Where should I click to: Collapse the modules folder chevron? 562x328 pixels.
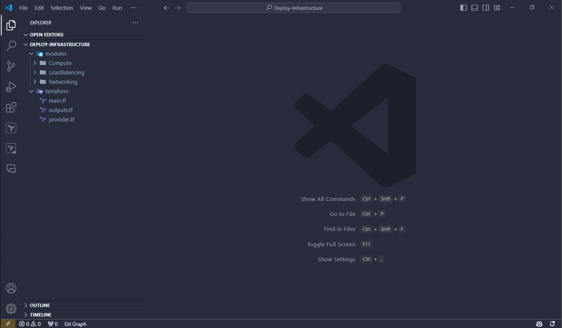point(31,53)
